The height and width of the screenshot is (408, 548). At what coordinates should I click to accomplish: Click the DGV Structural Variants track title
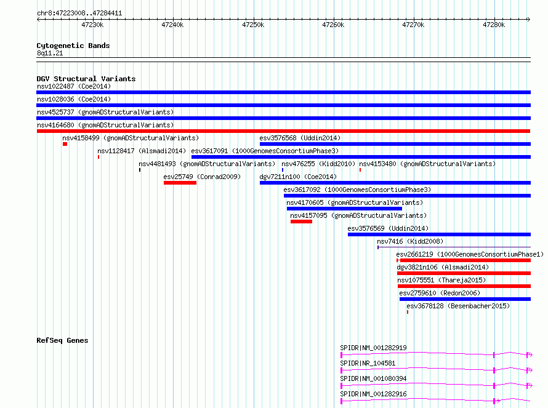coord(86,79)
